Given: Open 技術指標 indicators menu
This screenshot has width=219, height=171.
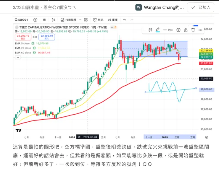Looking at the screenshot, I should pyautogui.click(x=69, y=20).
